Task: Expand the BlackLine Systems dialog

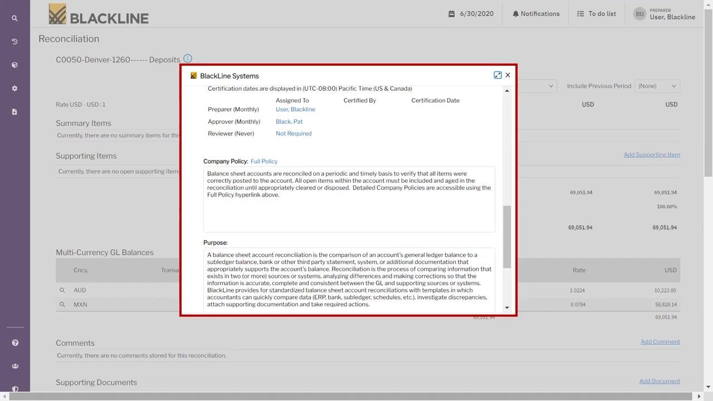Action: point(497,75)
